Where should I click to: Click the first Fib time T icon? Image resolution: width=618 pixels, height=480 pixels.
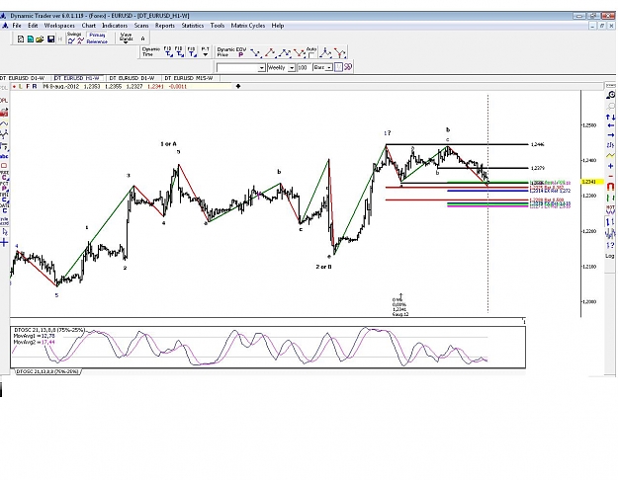tap(168, 52)
